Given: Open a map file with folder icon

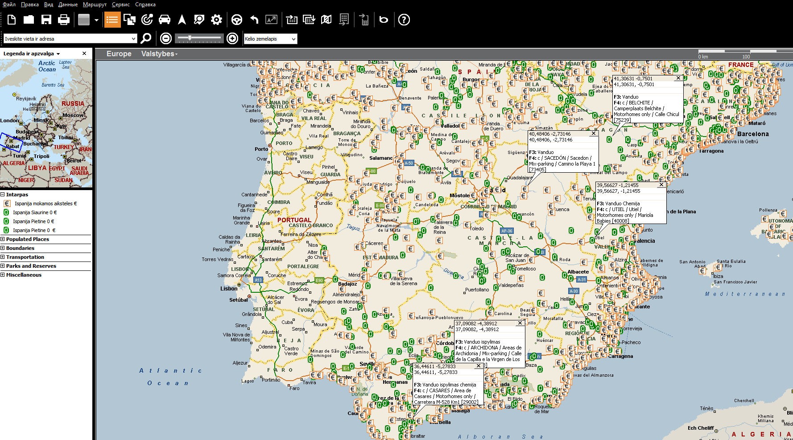Looking at the screenshot, I should pos(29,20).
